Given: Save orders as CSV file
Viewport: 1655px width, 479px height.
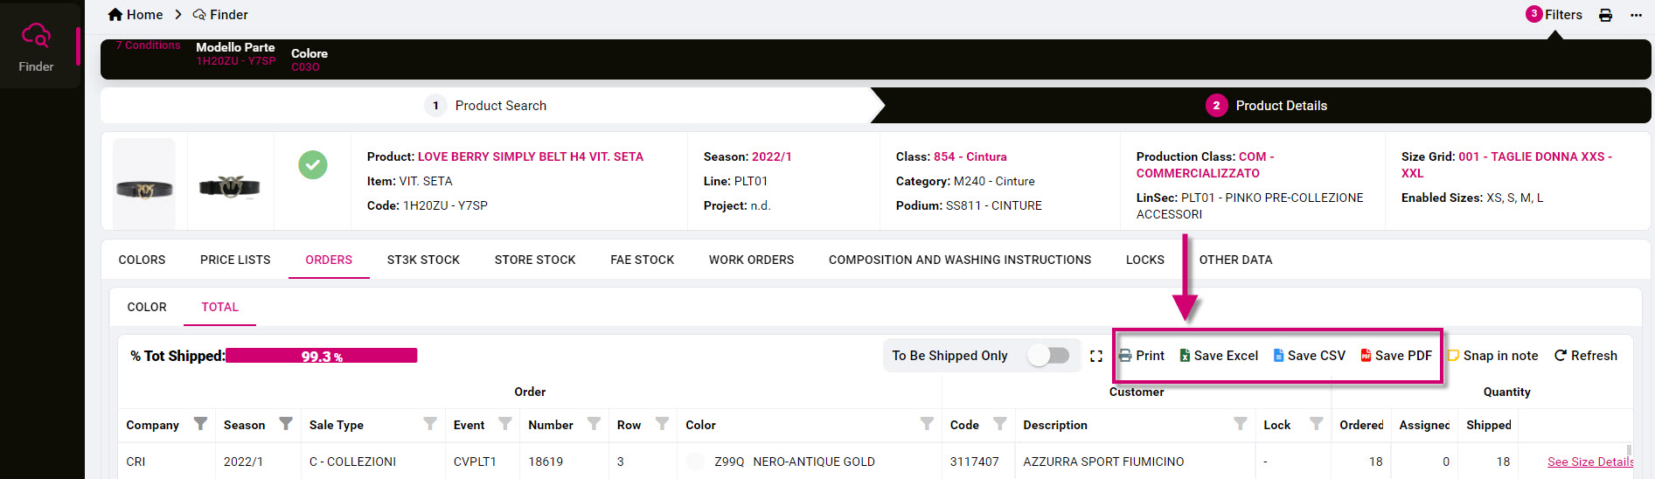Looking at the screenshot, I should [1309, 356].
